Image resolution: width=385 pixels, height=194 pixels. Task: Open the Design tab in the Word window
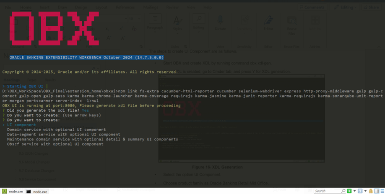point(81,8)
